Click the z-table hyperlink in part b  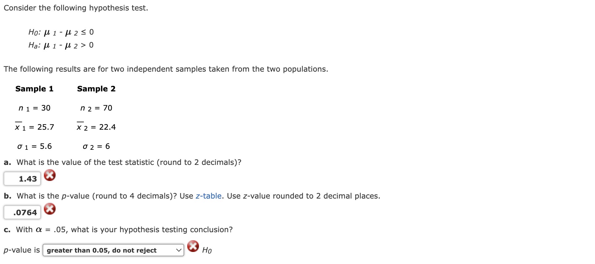pos(209,196)
